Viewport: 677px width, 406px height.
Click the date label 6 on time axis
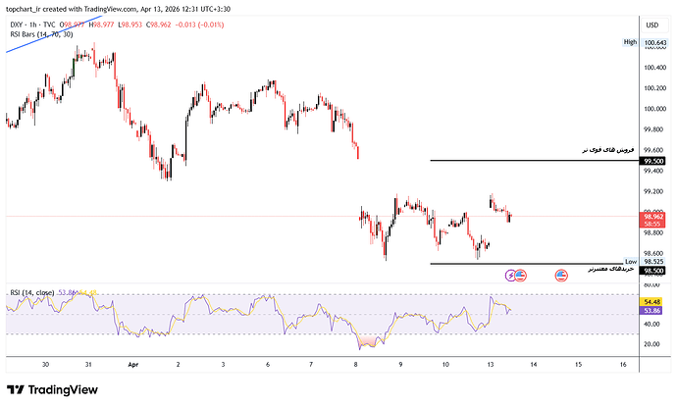[268, 365]
